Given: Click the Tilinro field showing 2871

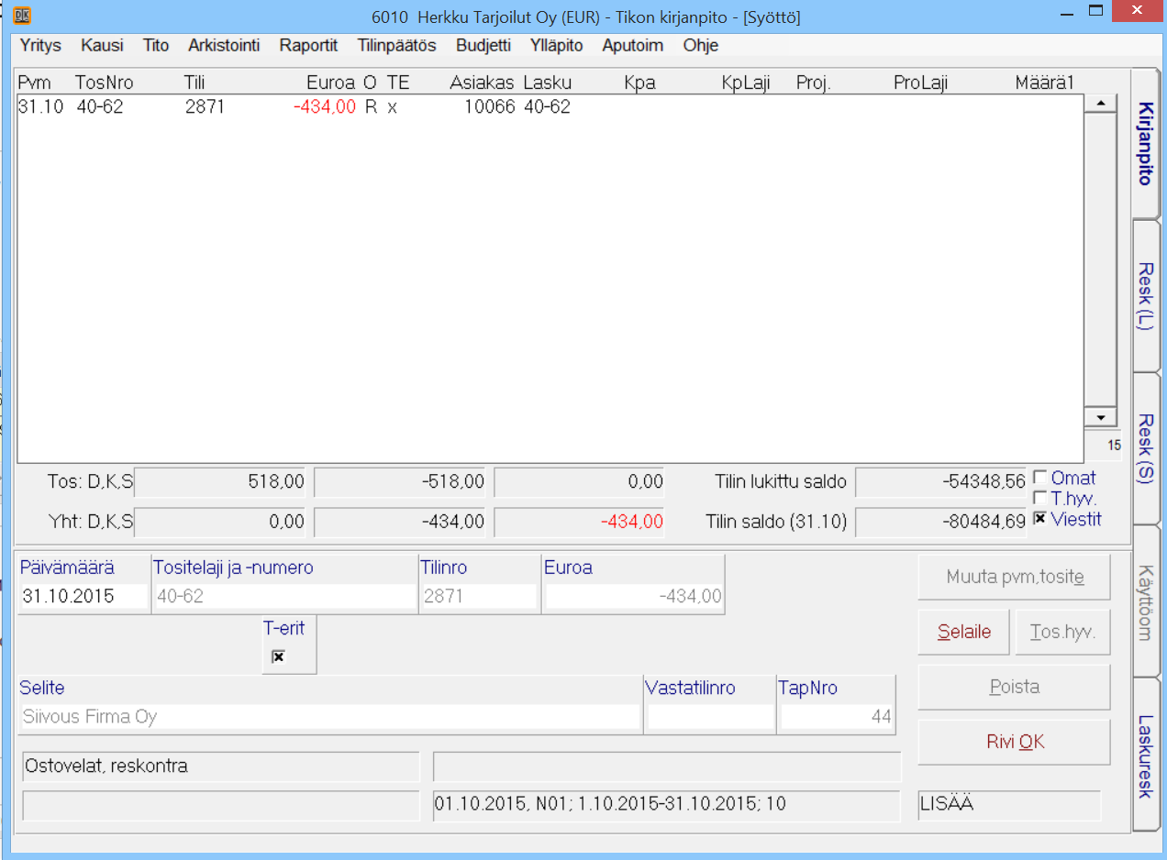Looking at the screenshot, I should pyautogui.click(x=478, y=597).
